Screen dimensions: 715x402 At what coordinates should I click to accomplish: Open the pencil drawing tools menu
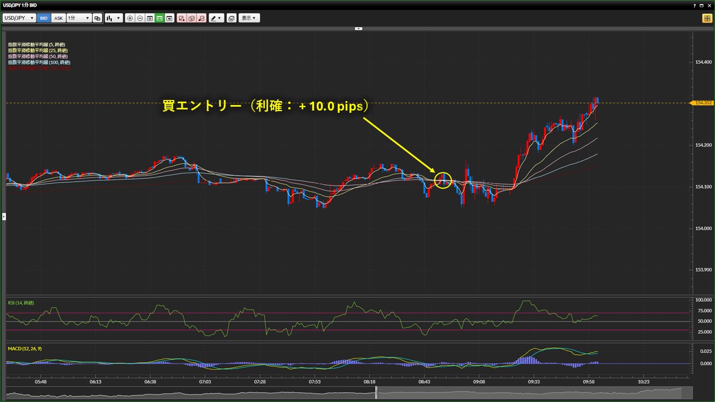click(216, 18)
